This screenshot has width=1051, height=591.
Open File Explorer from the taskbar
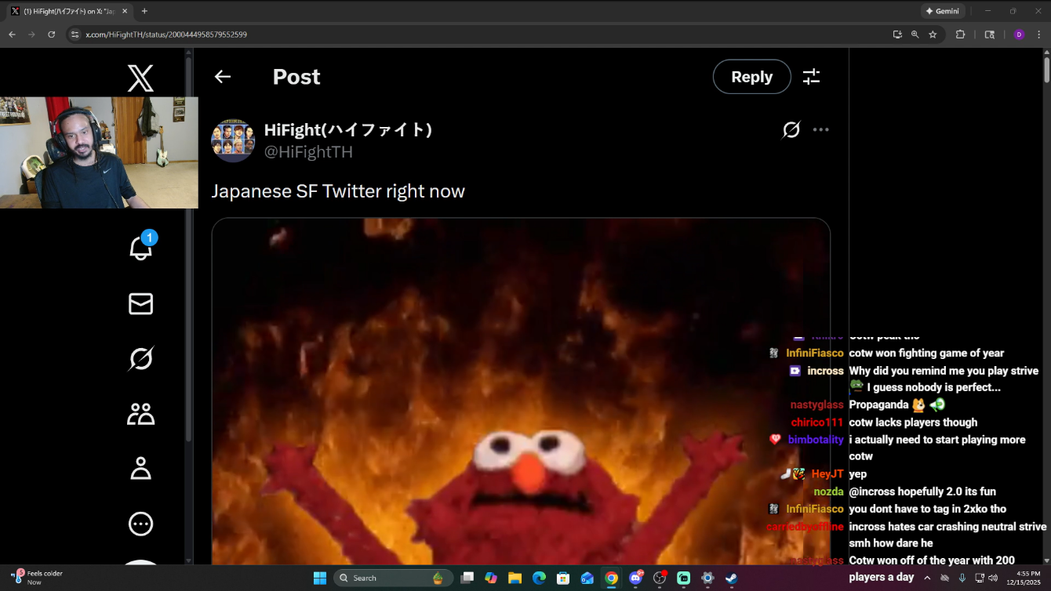click(515, 578)
